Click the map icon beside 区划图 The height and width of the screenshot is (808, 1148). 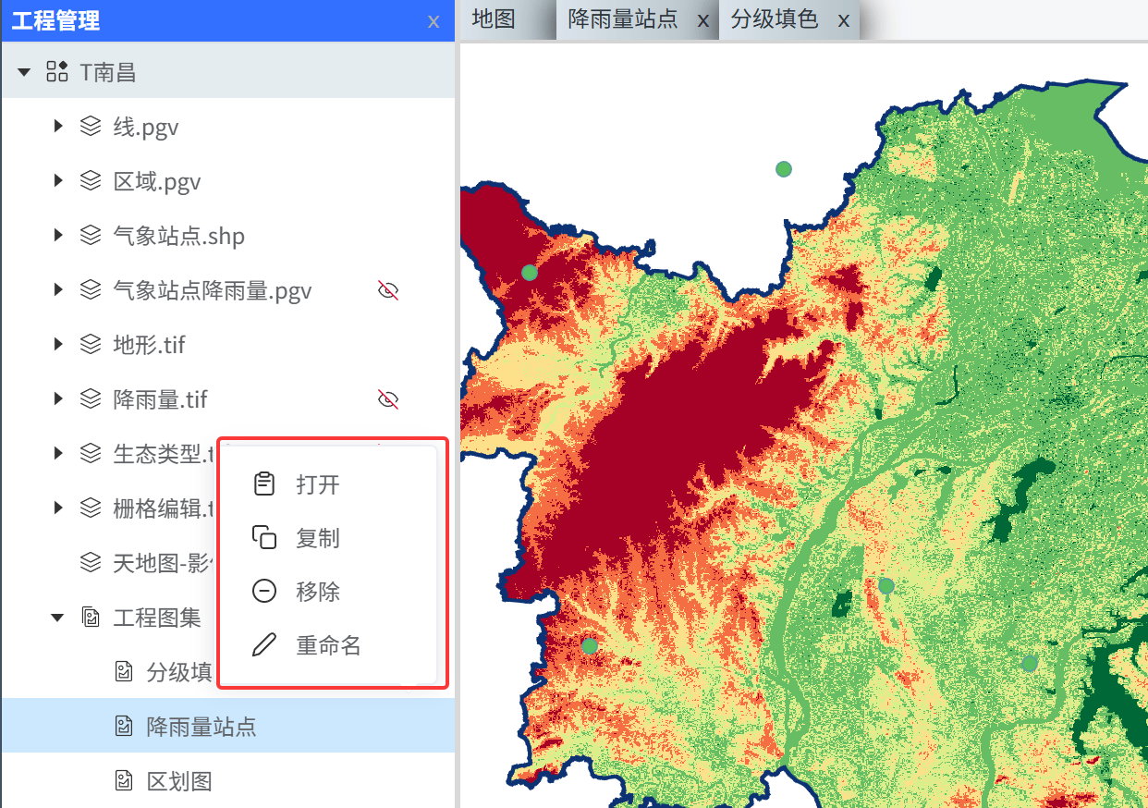124,781
